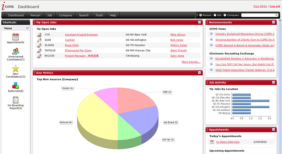Click the More Results link
Image resolution: width=282 pixels, height=154 pixels.
click(x=191, y=62)
